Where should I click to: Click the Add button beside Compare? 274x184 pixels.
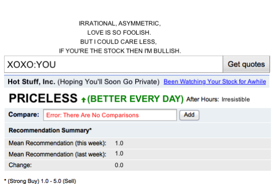click(189, 115)
